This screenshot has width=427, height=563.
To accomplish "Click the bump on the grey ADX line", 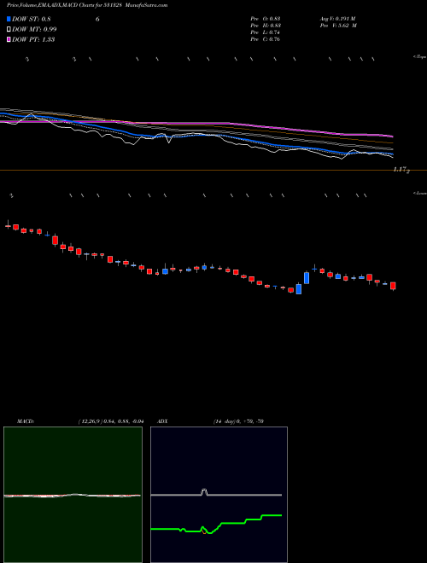I will tap(204, 491).
